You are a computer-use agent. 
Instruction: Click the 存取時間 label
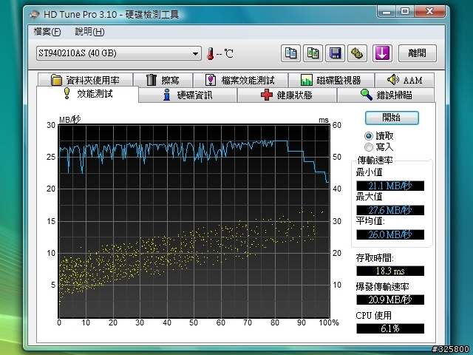point(375,258)
